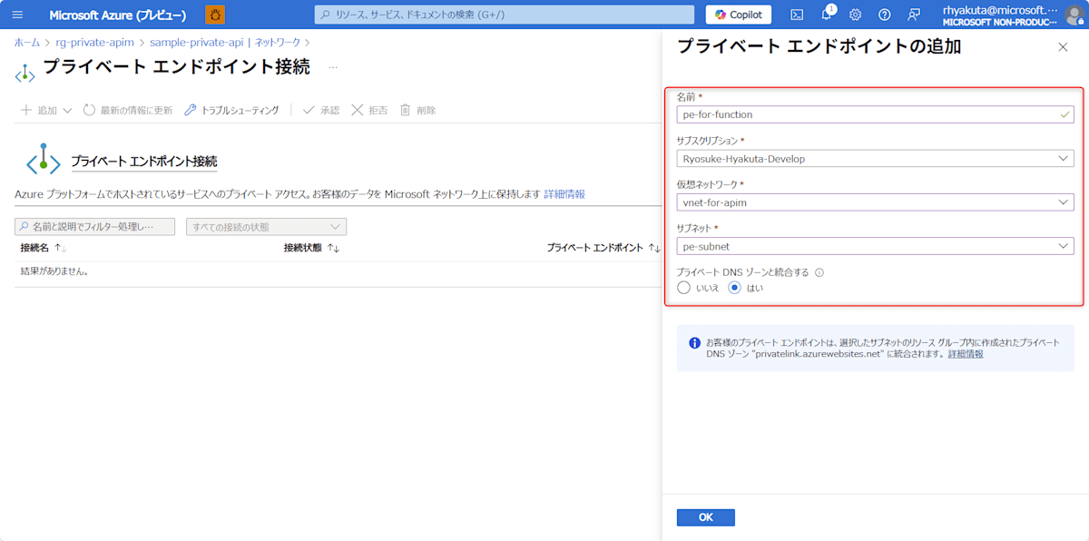
Task: Click 拒否 reject button
Action: 369,110
